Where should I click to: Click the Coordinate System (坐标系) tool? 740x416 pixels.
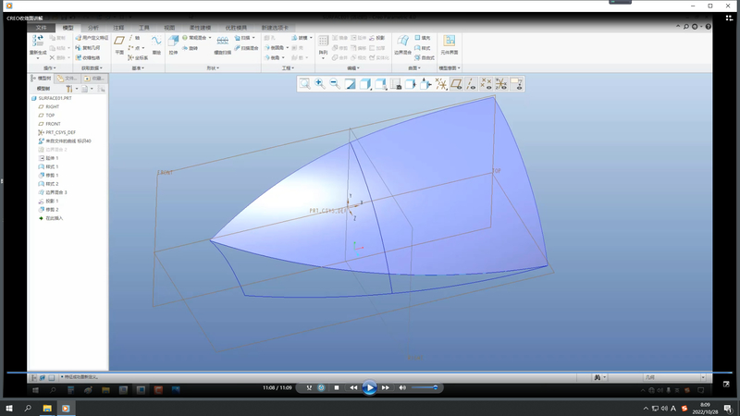point(138,58)
